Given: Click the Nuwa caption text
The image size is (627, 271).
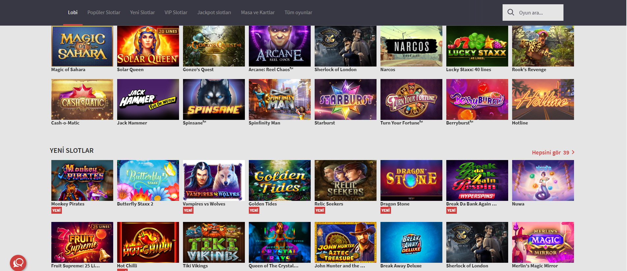Looking at the screenshot, I should click(518, 204).
